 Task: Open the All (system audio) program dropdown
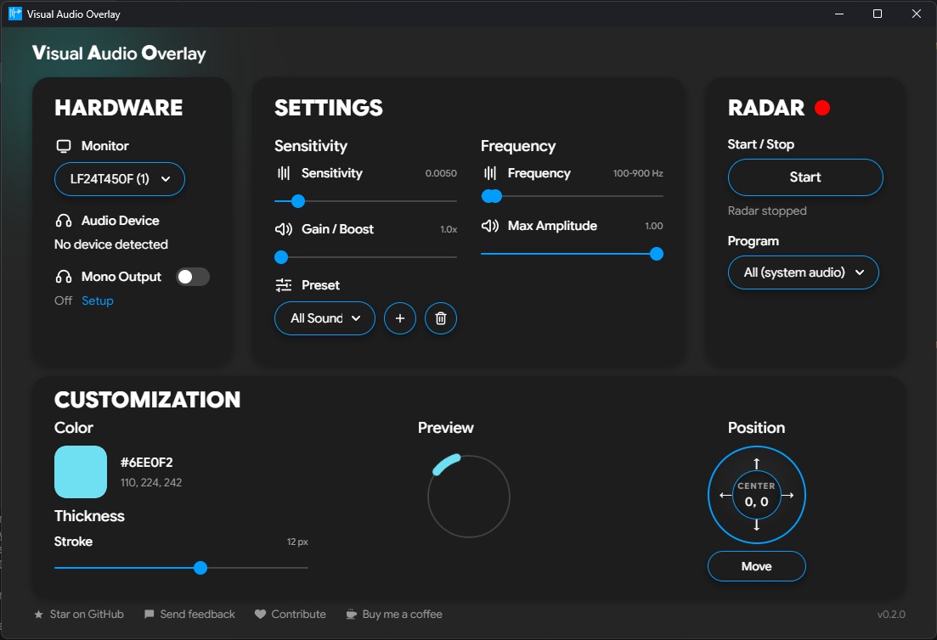point(803,272)
